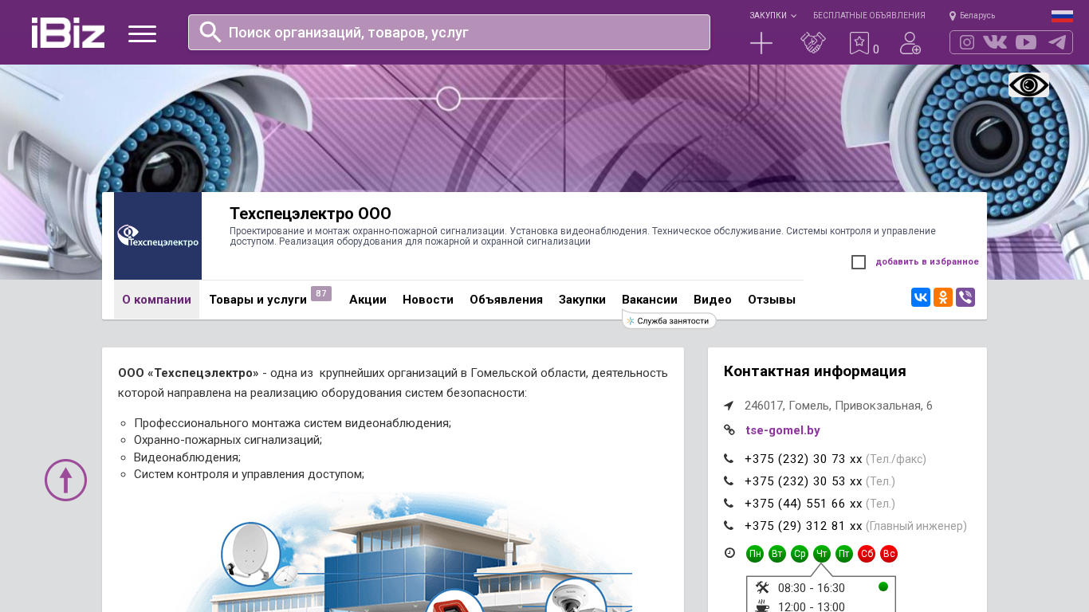The height and width of the screenshot is (612, 1089).
Task: Reveal phone +375 (44) 551 66 xx
Action: pyautogui.click(x=804, y=504)
